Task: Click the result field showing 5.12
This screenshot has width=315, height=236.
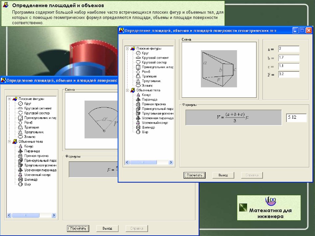Action: [296, 118]
